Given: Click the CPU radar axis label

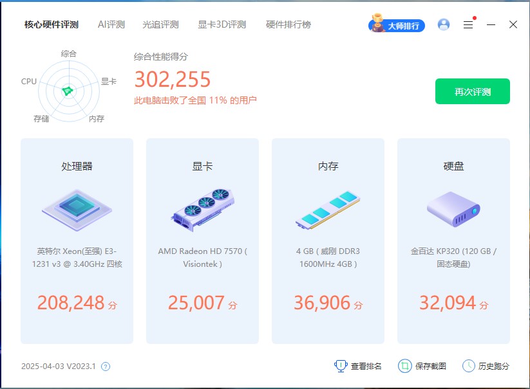Looking at the screenshot, I should coord(29,81).
